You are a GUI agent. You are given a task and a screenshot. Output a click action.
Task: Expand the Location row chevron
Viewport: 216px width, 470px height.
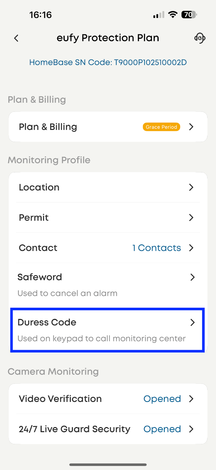point(191,187)
